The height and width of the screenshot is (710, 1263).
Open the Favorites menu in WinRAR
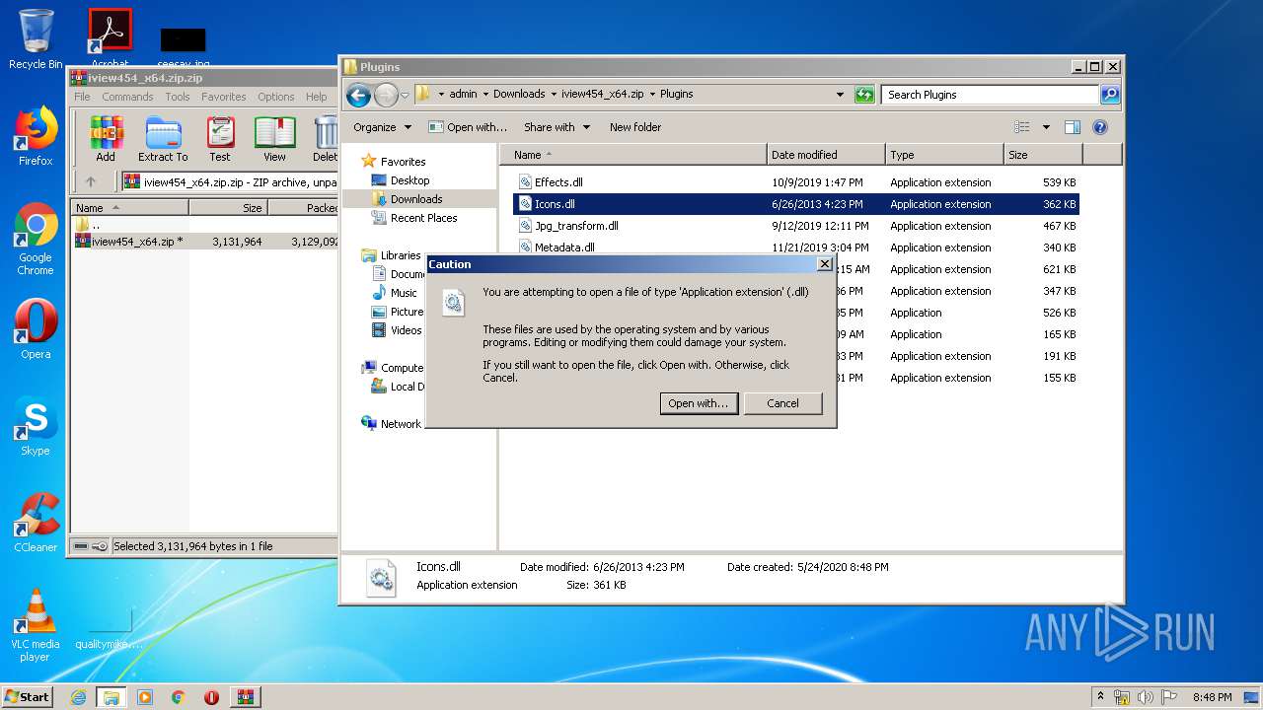[224, 97]
